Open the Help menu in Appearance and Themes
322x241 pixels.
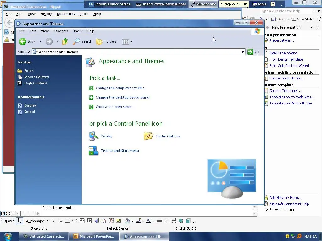[x=90, y=31]
